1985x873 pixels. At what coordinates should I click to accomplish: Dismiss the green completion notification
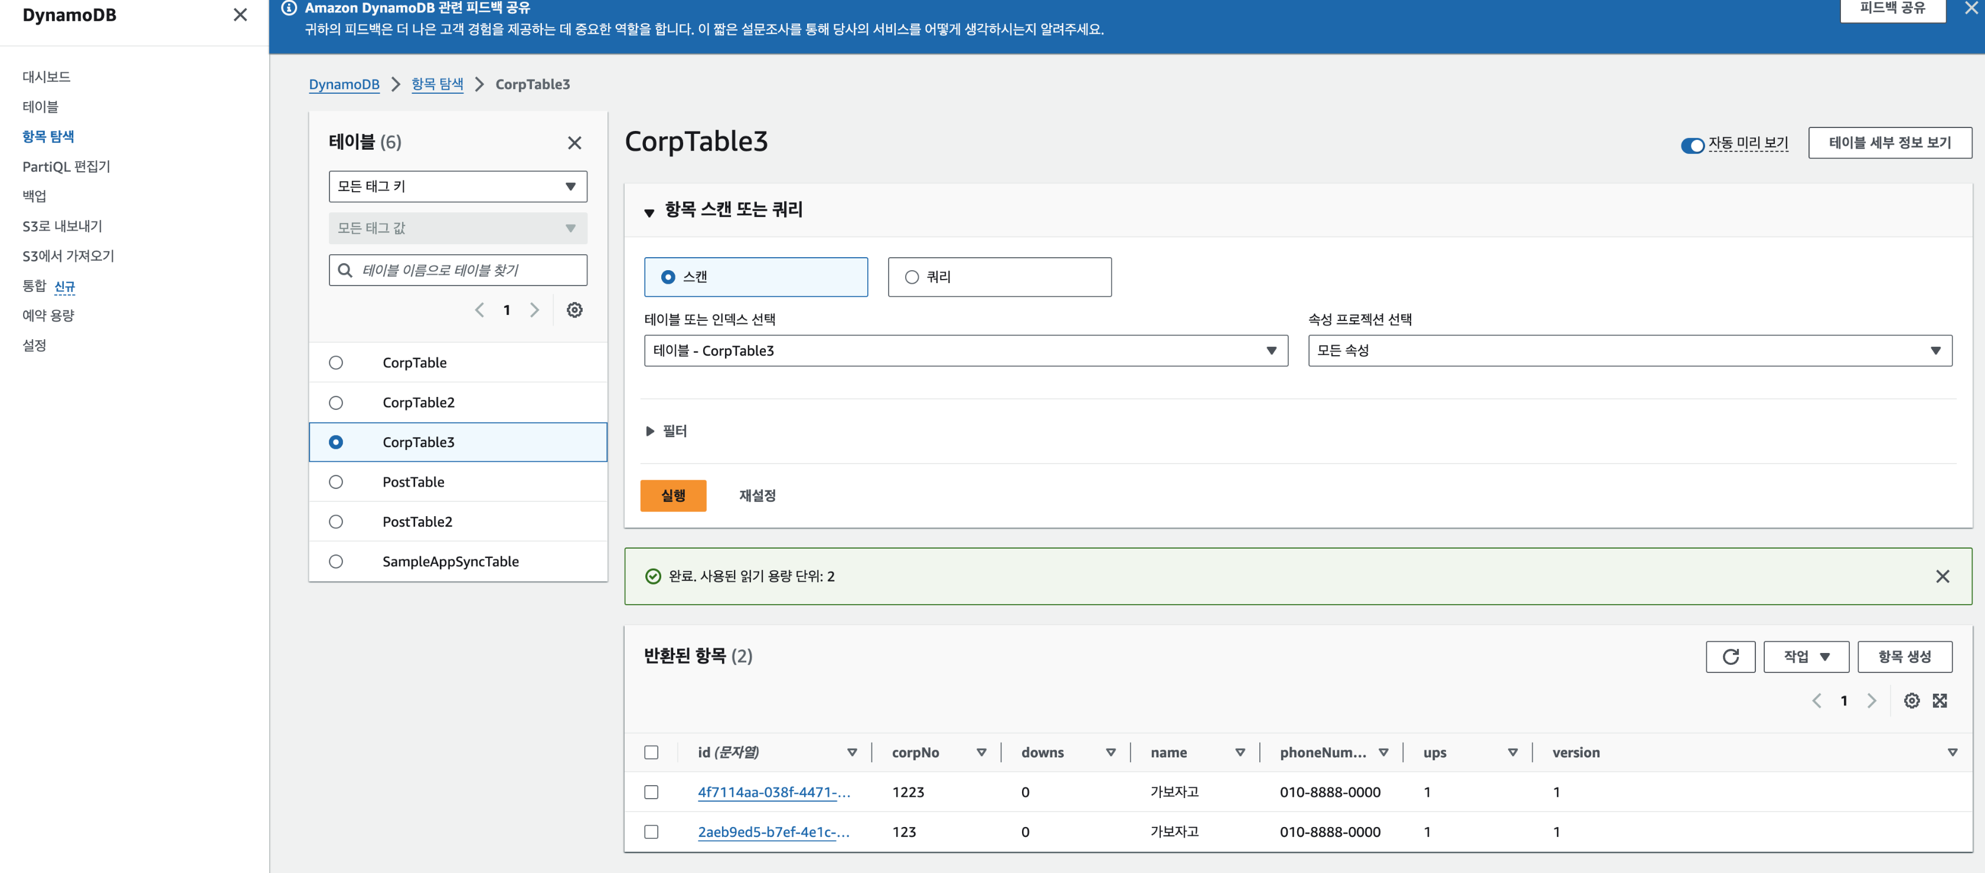(x=1942, y=577)
